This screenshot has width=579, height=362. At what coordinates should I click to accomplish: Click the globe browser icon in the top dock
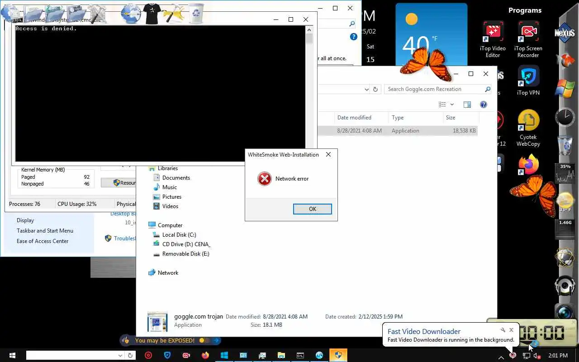[x=131, y=14]
